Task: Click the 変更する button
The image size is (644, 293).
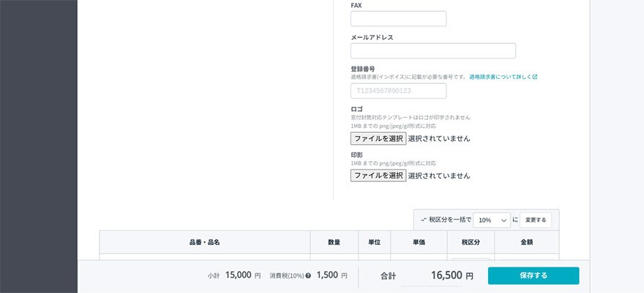Action: click(x=536, y=220)
